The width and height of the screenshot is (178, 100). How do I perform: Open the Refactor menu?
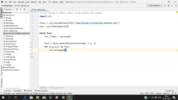[34, 2]
